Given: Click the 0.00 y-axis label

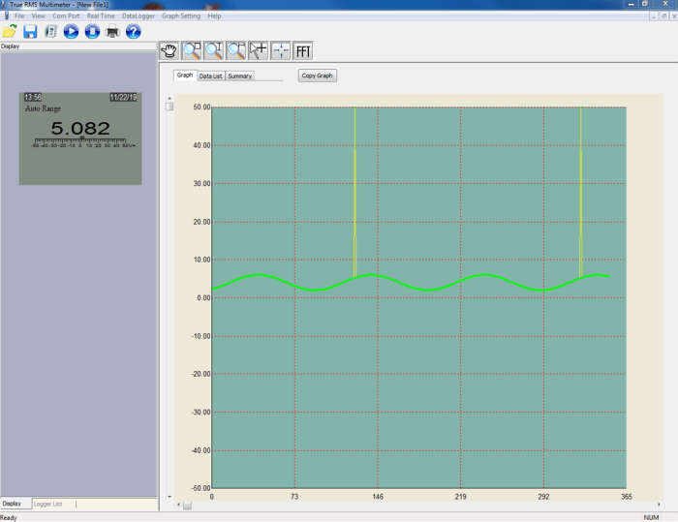Looking at the screenshot, I should 203,298.
